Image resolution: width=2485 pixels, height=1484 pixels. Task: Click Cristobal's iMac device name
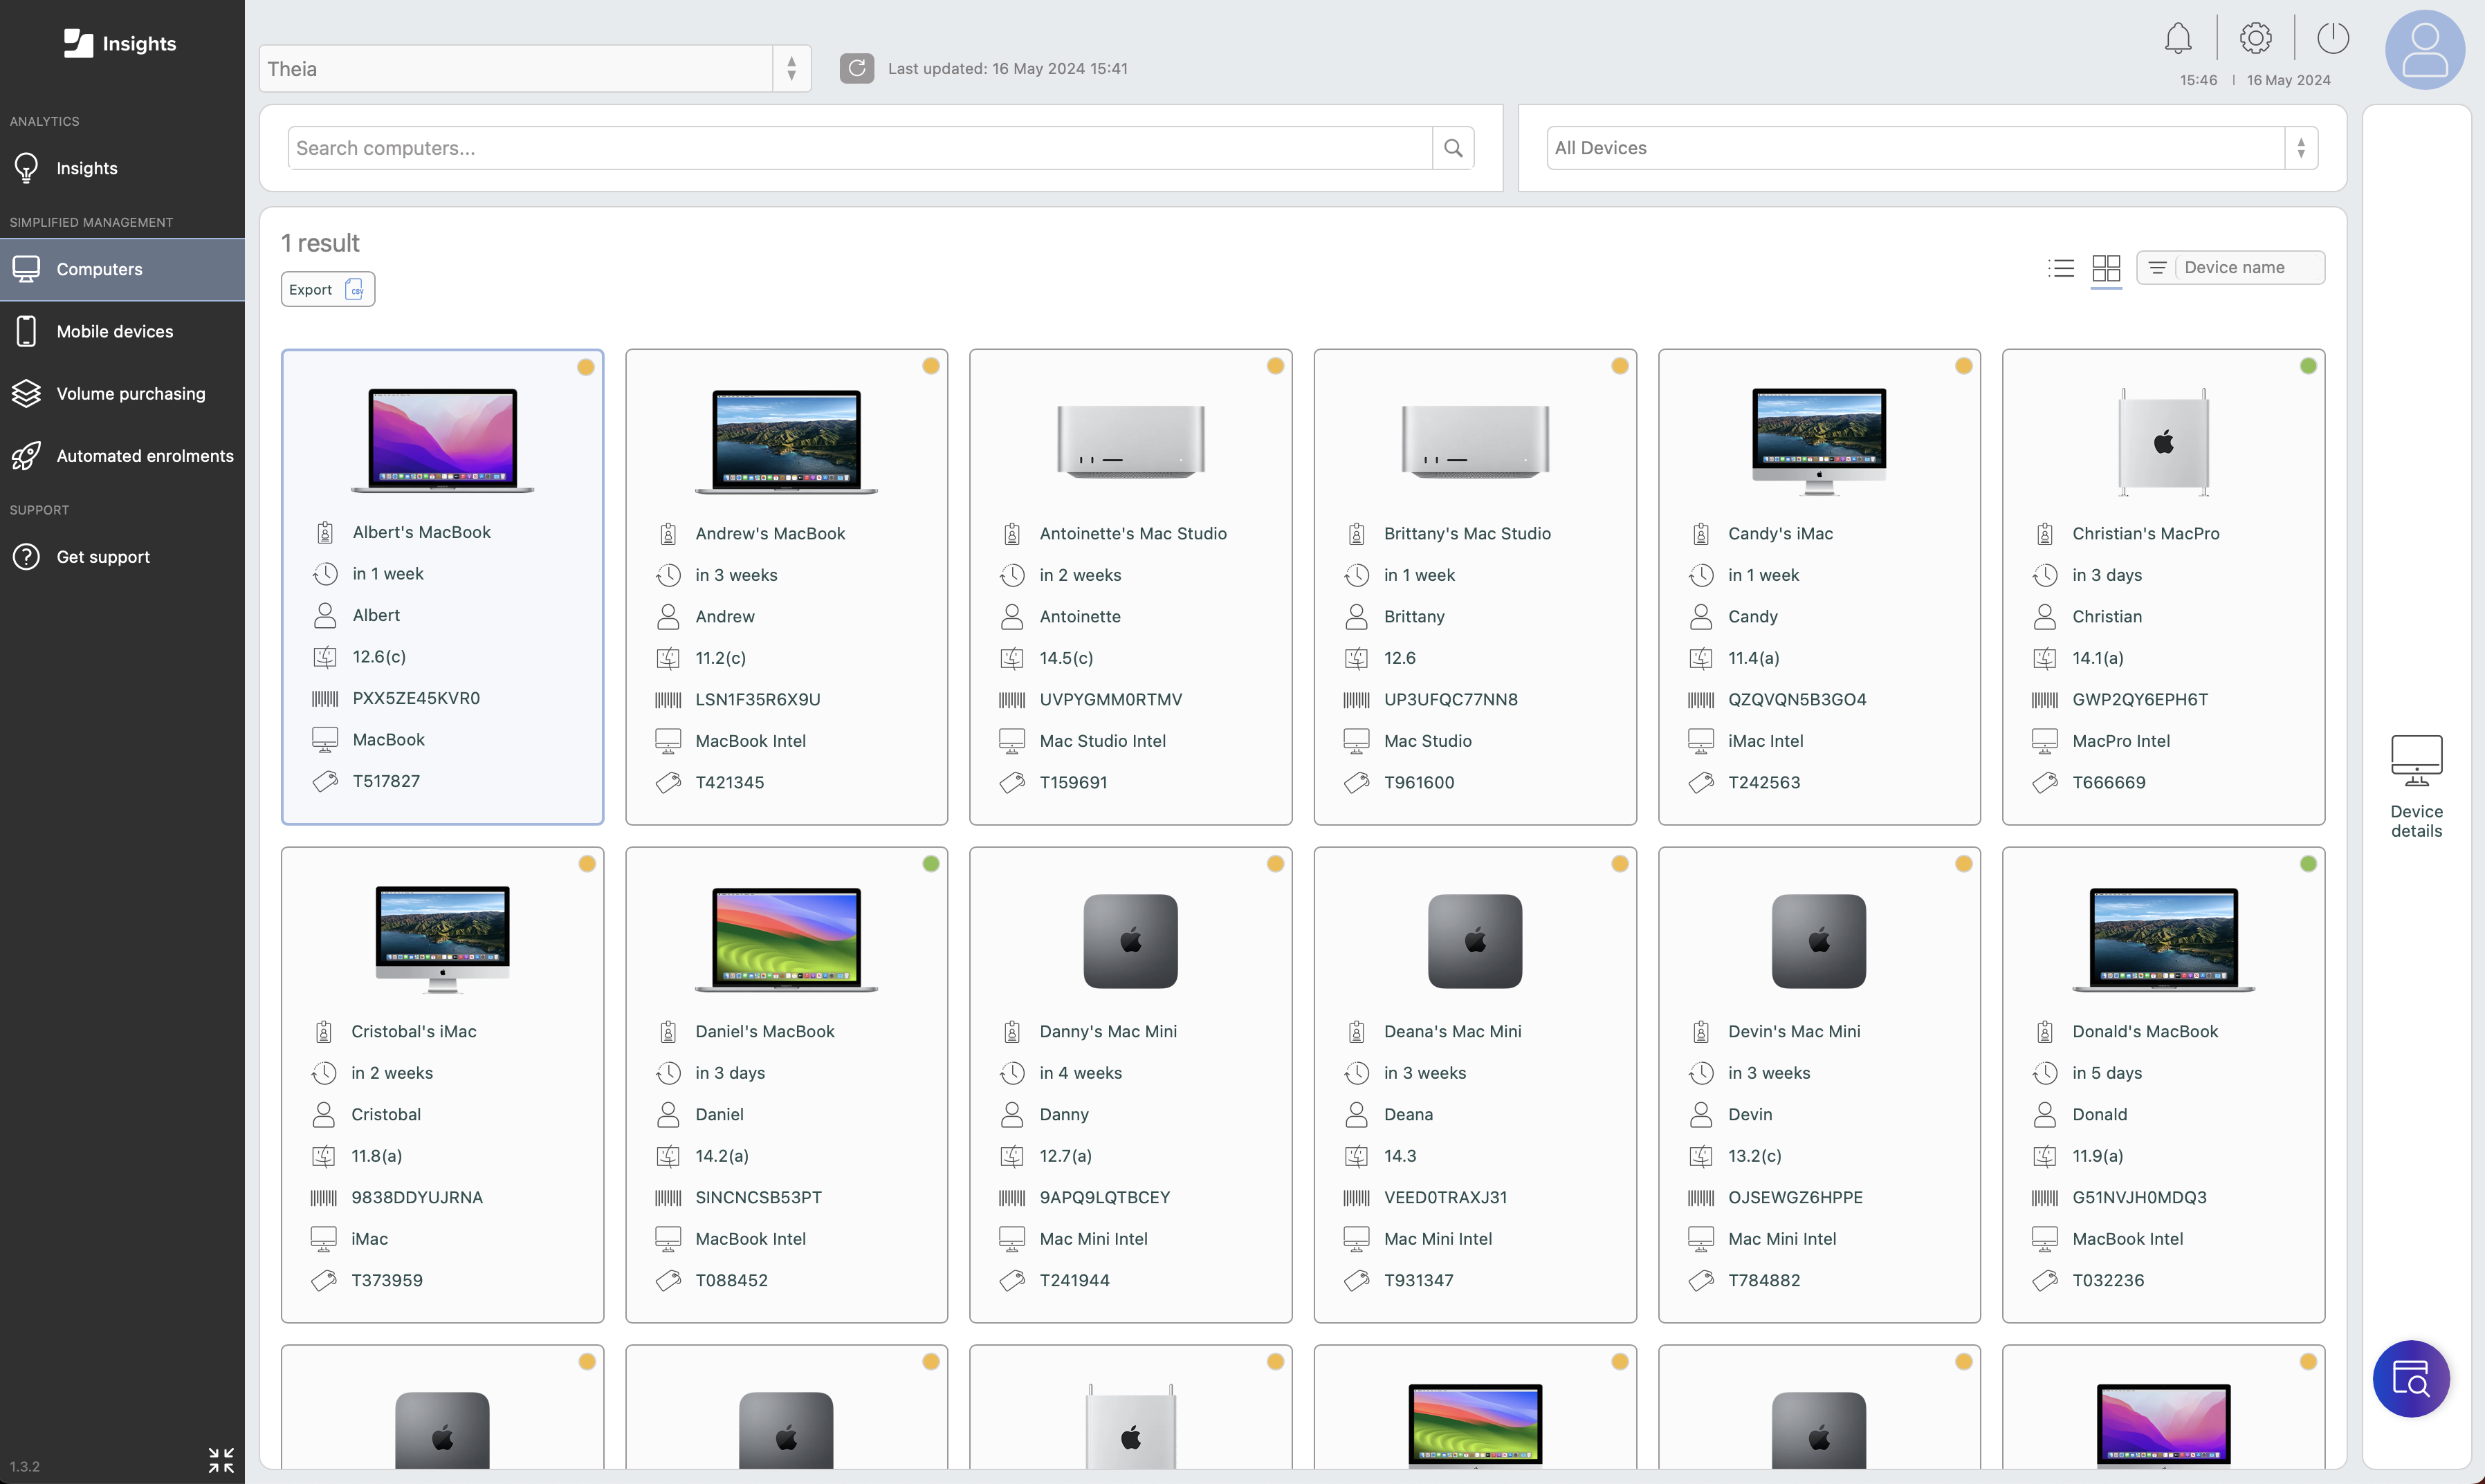[x=413, y=1031]
